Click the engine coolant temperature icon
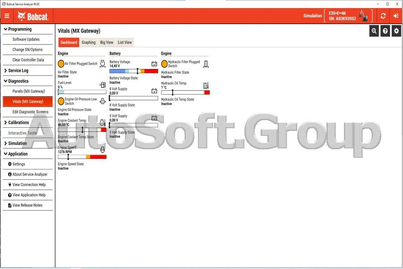This screenshot has height=269, width=403. pyautogui.click(x=103, y=122)
